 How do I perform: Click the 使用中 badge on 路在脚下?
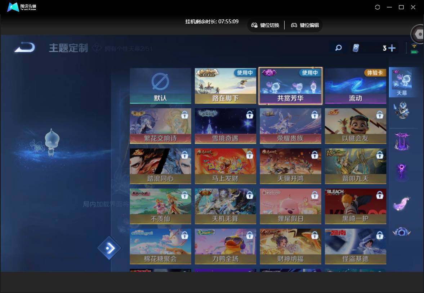tap(245, 73)
